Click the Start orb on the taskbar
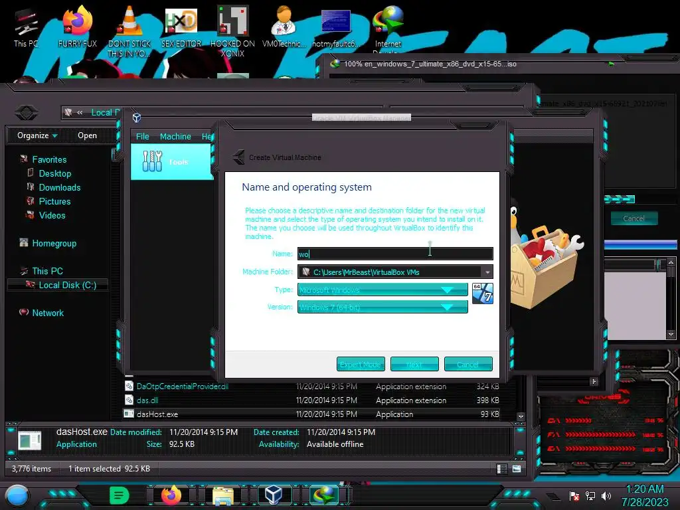Viewport: 680px width, 510px height. (x=17, y=495)
